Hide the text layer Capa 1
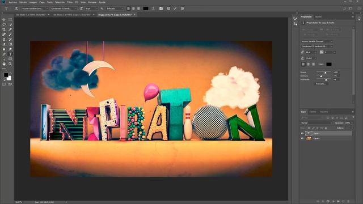The height and width of the screenshot is (204, 363). 302,134
